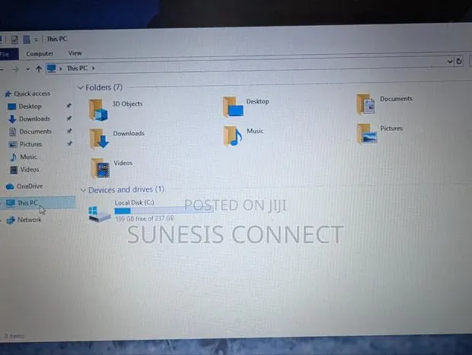Click the '8 items' status bar text
This screenshot has width=472, height=355.
(14, 336)
